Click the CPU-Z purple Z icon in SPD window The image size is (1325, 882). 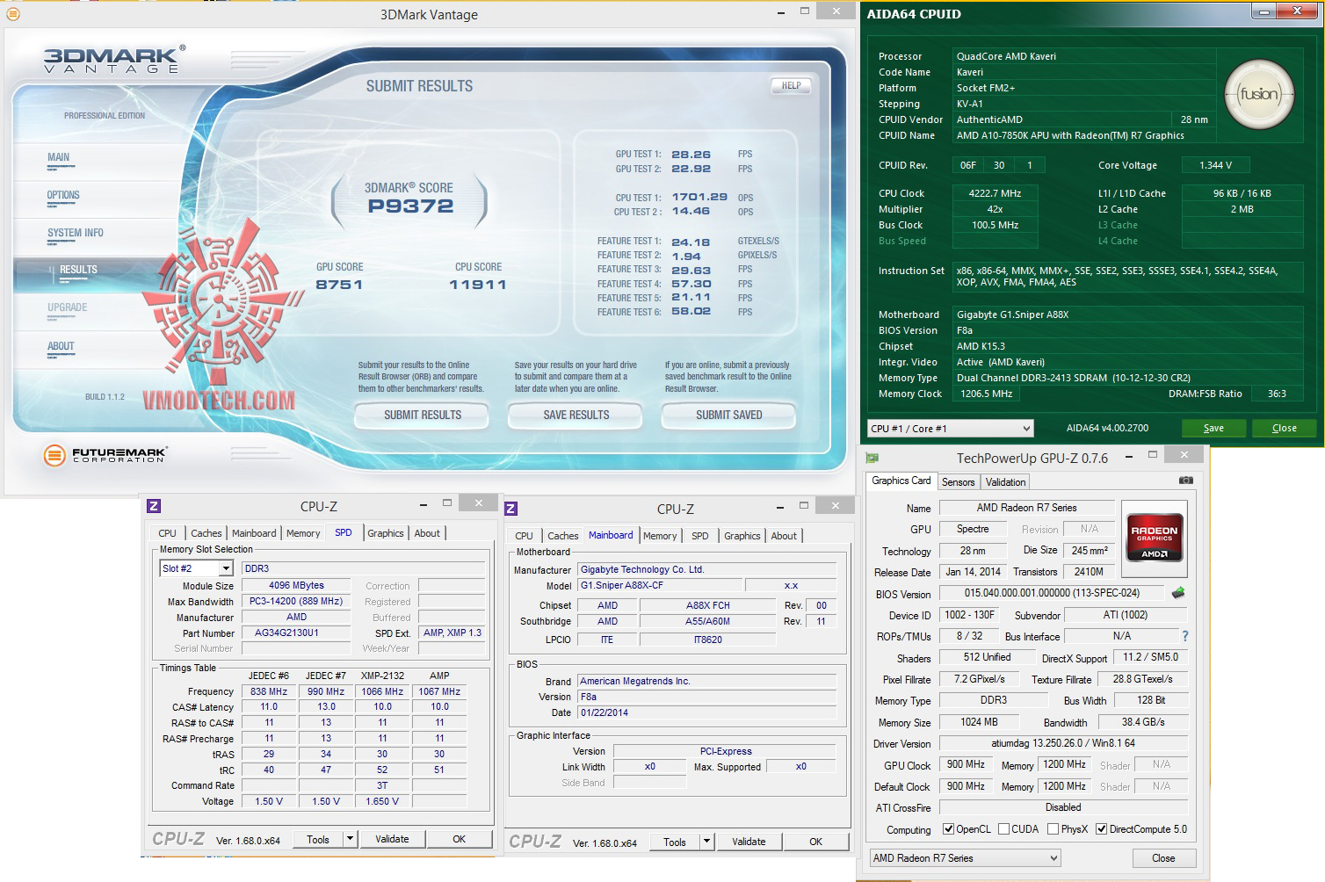154,506
